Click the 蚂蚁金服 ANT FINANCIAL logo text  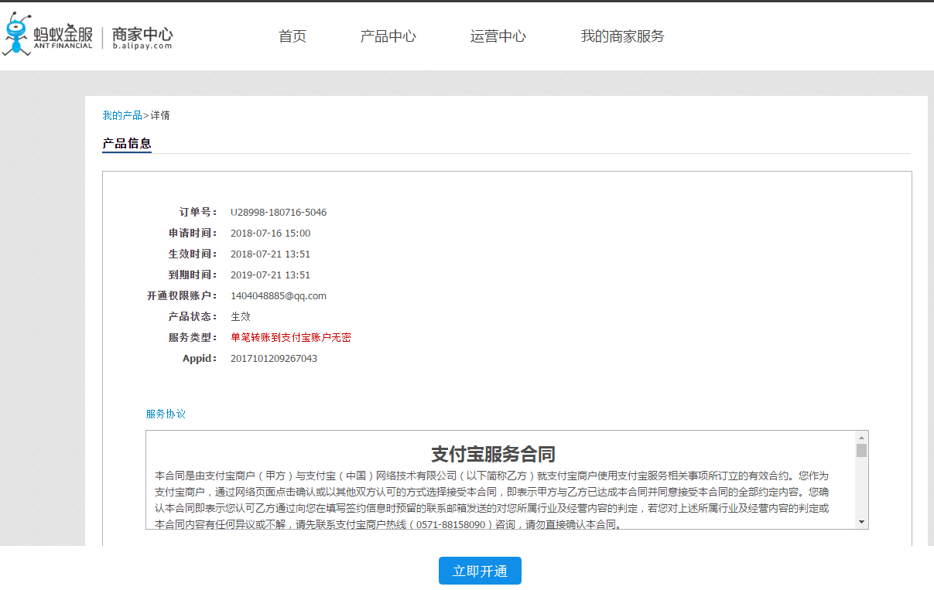click(63, 36)
